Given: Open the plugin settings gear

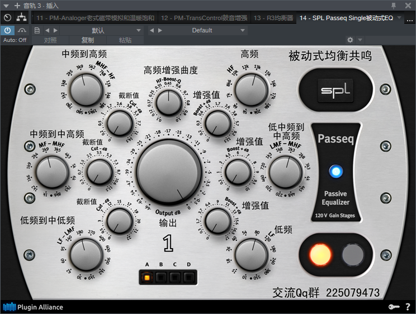Looking at the screenshot, I should pyautogui.click(x=350, y=40).
